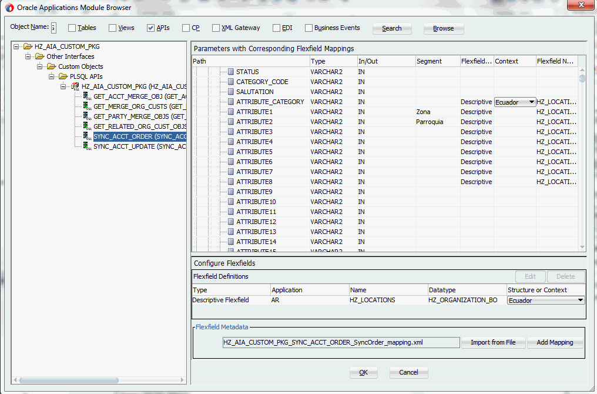The height and width of the screenshot is (394, 597).
Task: Click the ATTRIBUTE_CATEGORY parameter icon
Action: tap(231, 102)
